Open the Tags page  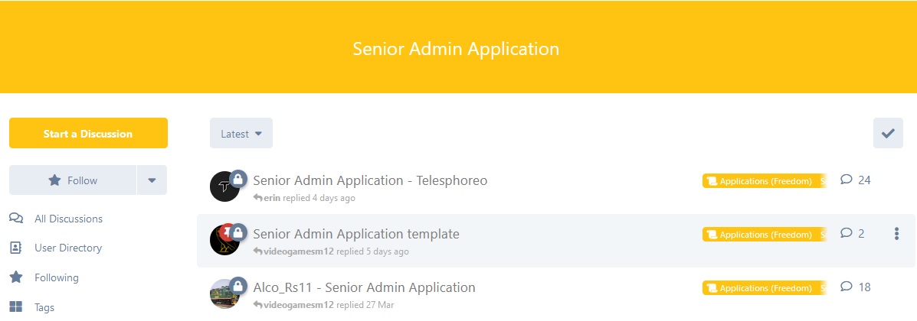(x=44, y=307)
